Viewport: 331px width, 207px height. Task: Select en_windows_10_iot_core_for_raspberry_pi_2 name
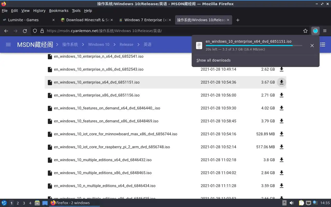click(112, 147)
